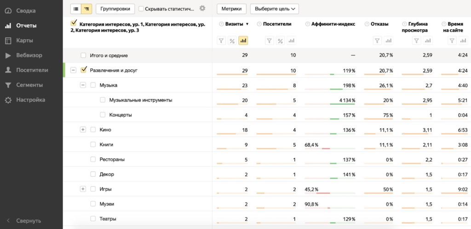This screenshot has height=229, width=471.
Task: Click percent icon under Визиты column
Action: (x=232, y=41)
